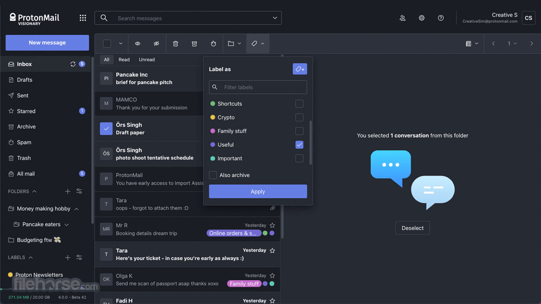Click the ProtonMail logo
This screenshot has width=541, height=304.
[x=34, y=18]
